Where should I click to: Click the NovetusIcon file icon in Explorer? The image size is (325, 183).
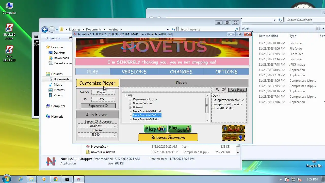click(x=88, y=147)
